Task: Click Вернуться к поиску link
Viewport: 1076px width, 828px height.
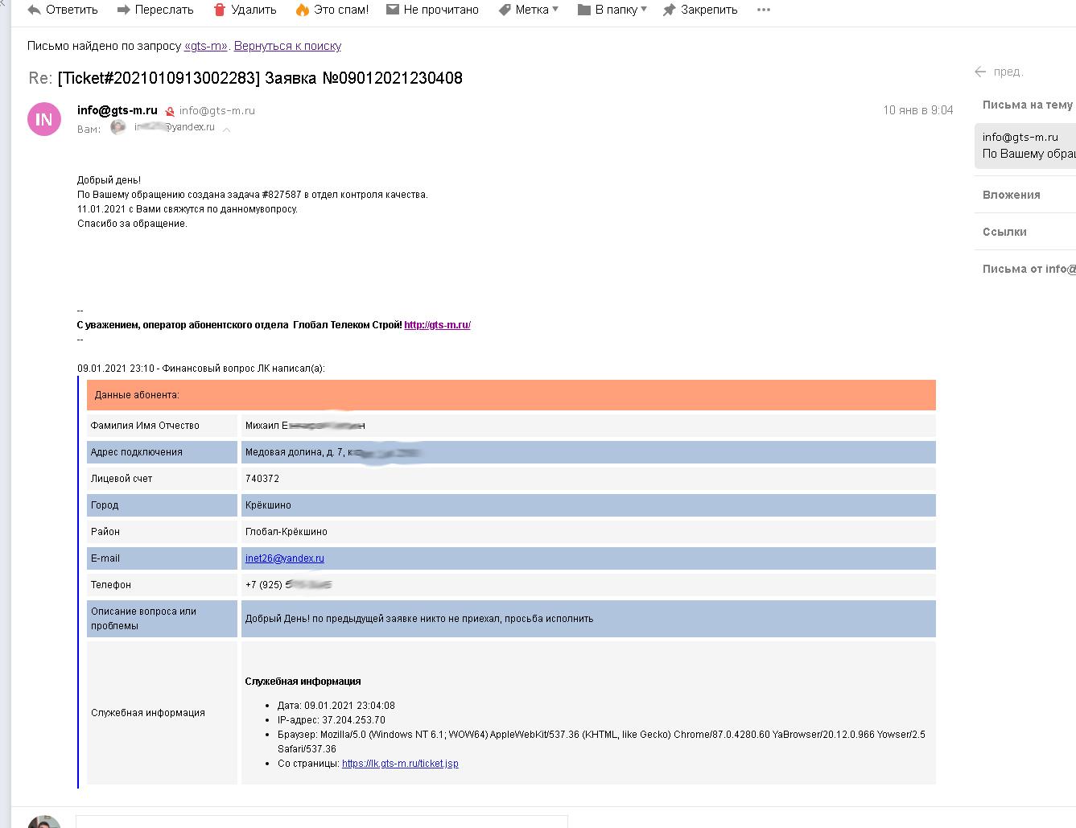Action: point(287,46)
